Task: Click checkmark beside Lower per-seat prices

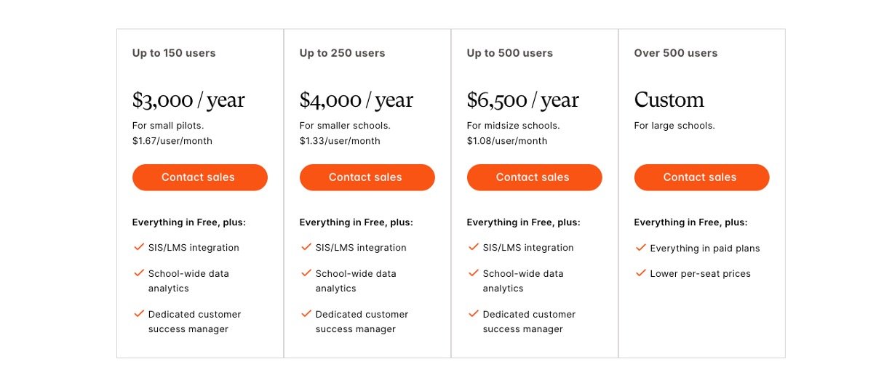Action: tap(641, 273)
